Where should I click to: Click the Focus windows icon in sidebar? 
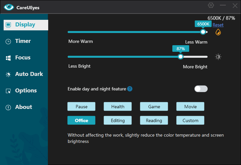(x=8, y=58)
